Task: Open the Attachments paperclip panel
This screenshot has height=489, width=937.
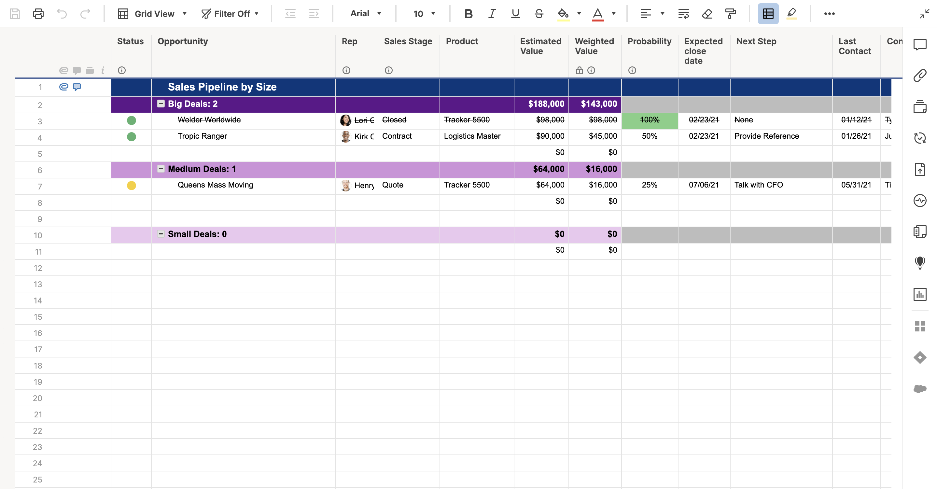Action: pyautogui.click(x=920, y=75)
